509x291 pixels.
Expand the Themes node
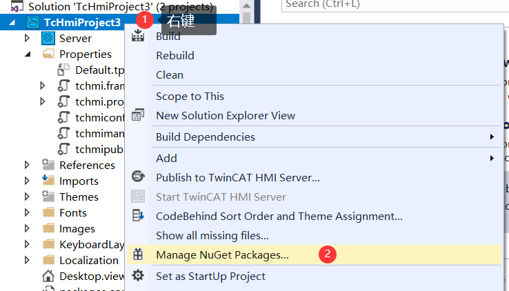(x=27, y=197)
